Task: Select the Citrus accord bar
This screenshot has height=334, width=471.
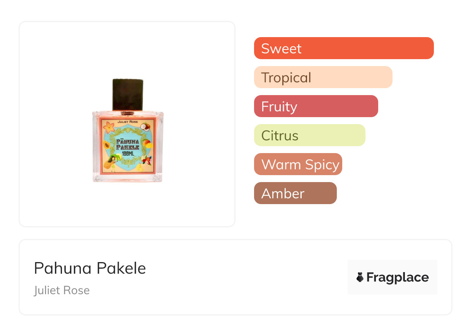Action: [309, 135]
